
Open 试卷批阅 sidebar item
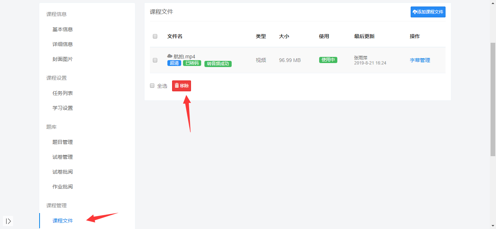click(62, 172)
